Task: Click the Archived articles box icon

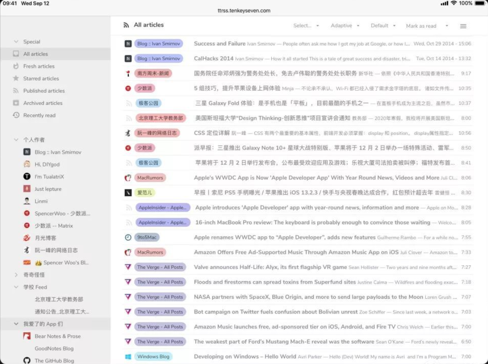Action: click(16, 103)
